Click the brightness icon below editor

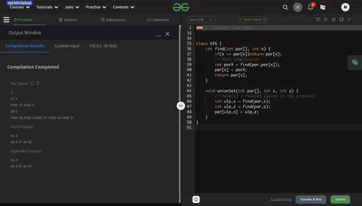pos(196,199)
